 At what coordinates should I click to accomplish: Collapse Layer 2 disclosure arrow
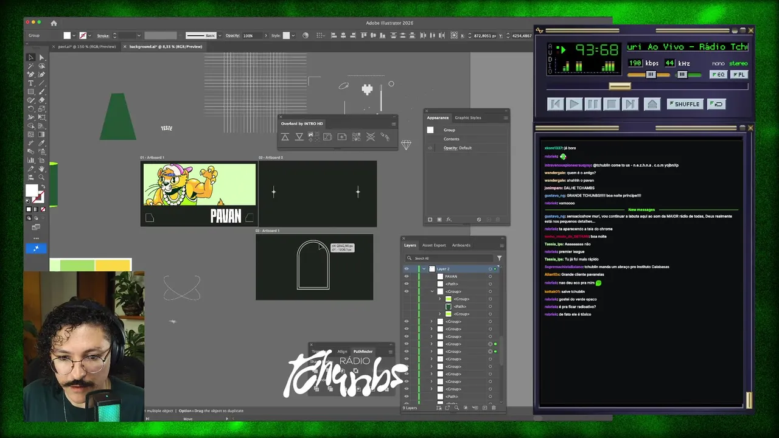click(x=424, y=269)
